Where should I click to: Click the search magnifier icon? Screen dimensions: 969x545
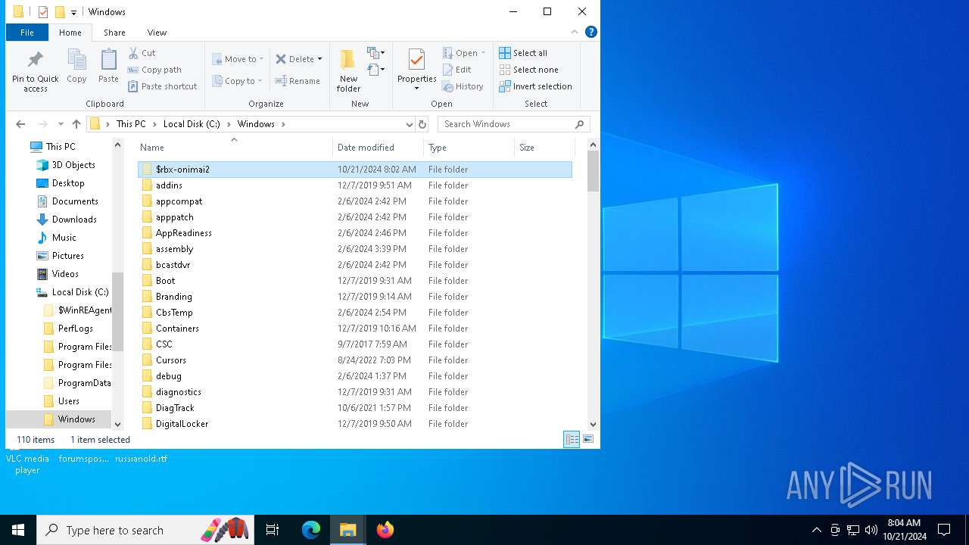tap(580, 124)
